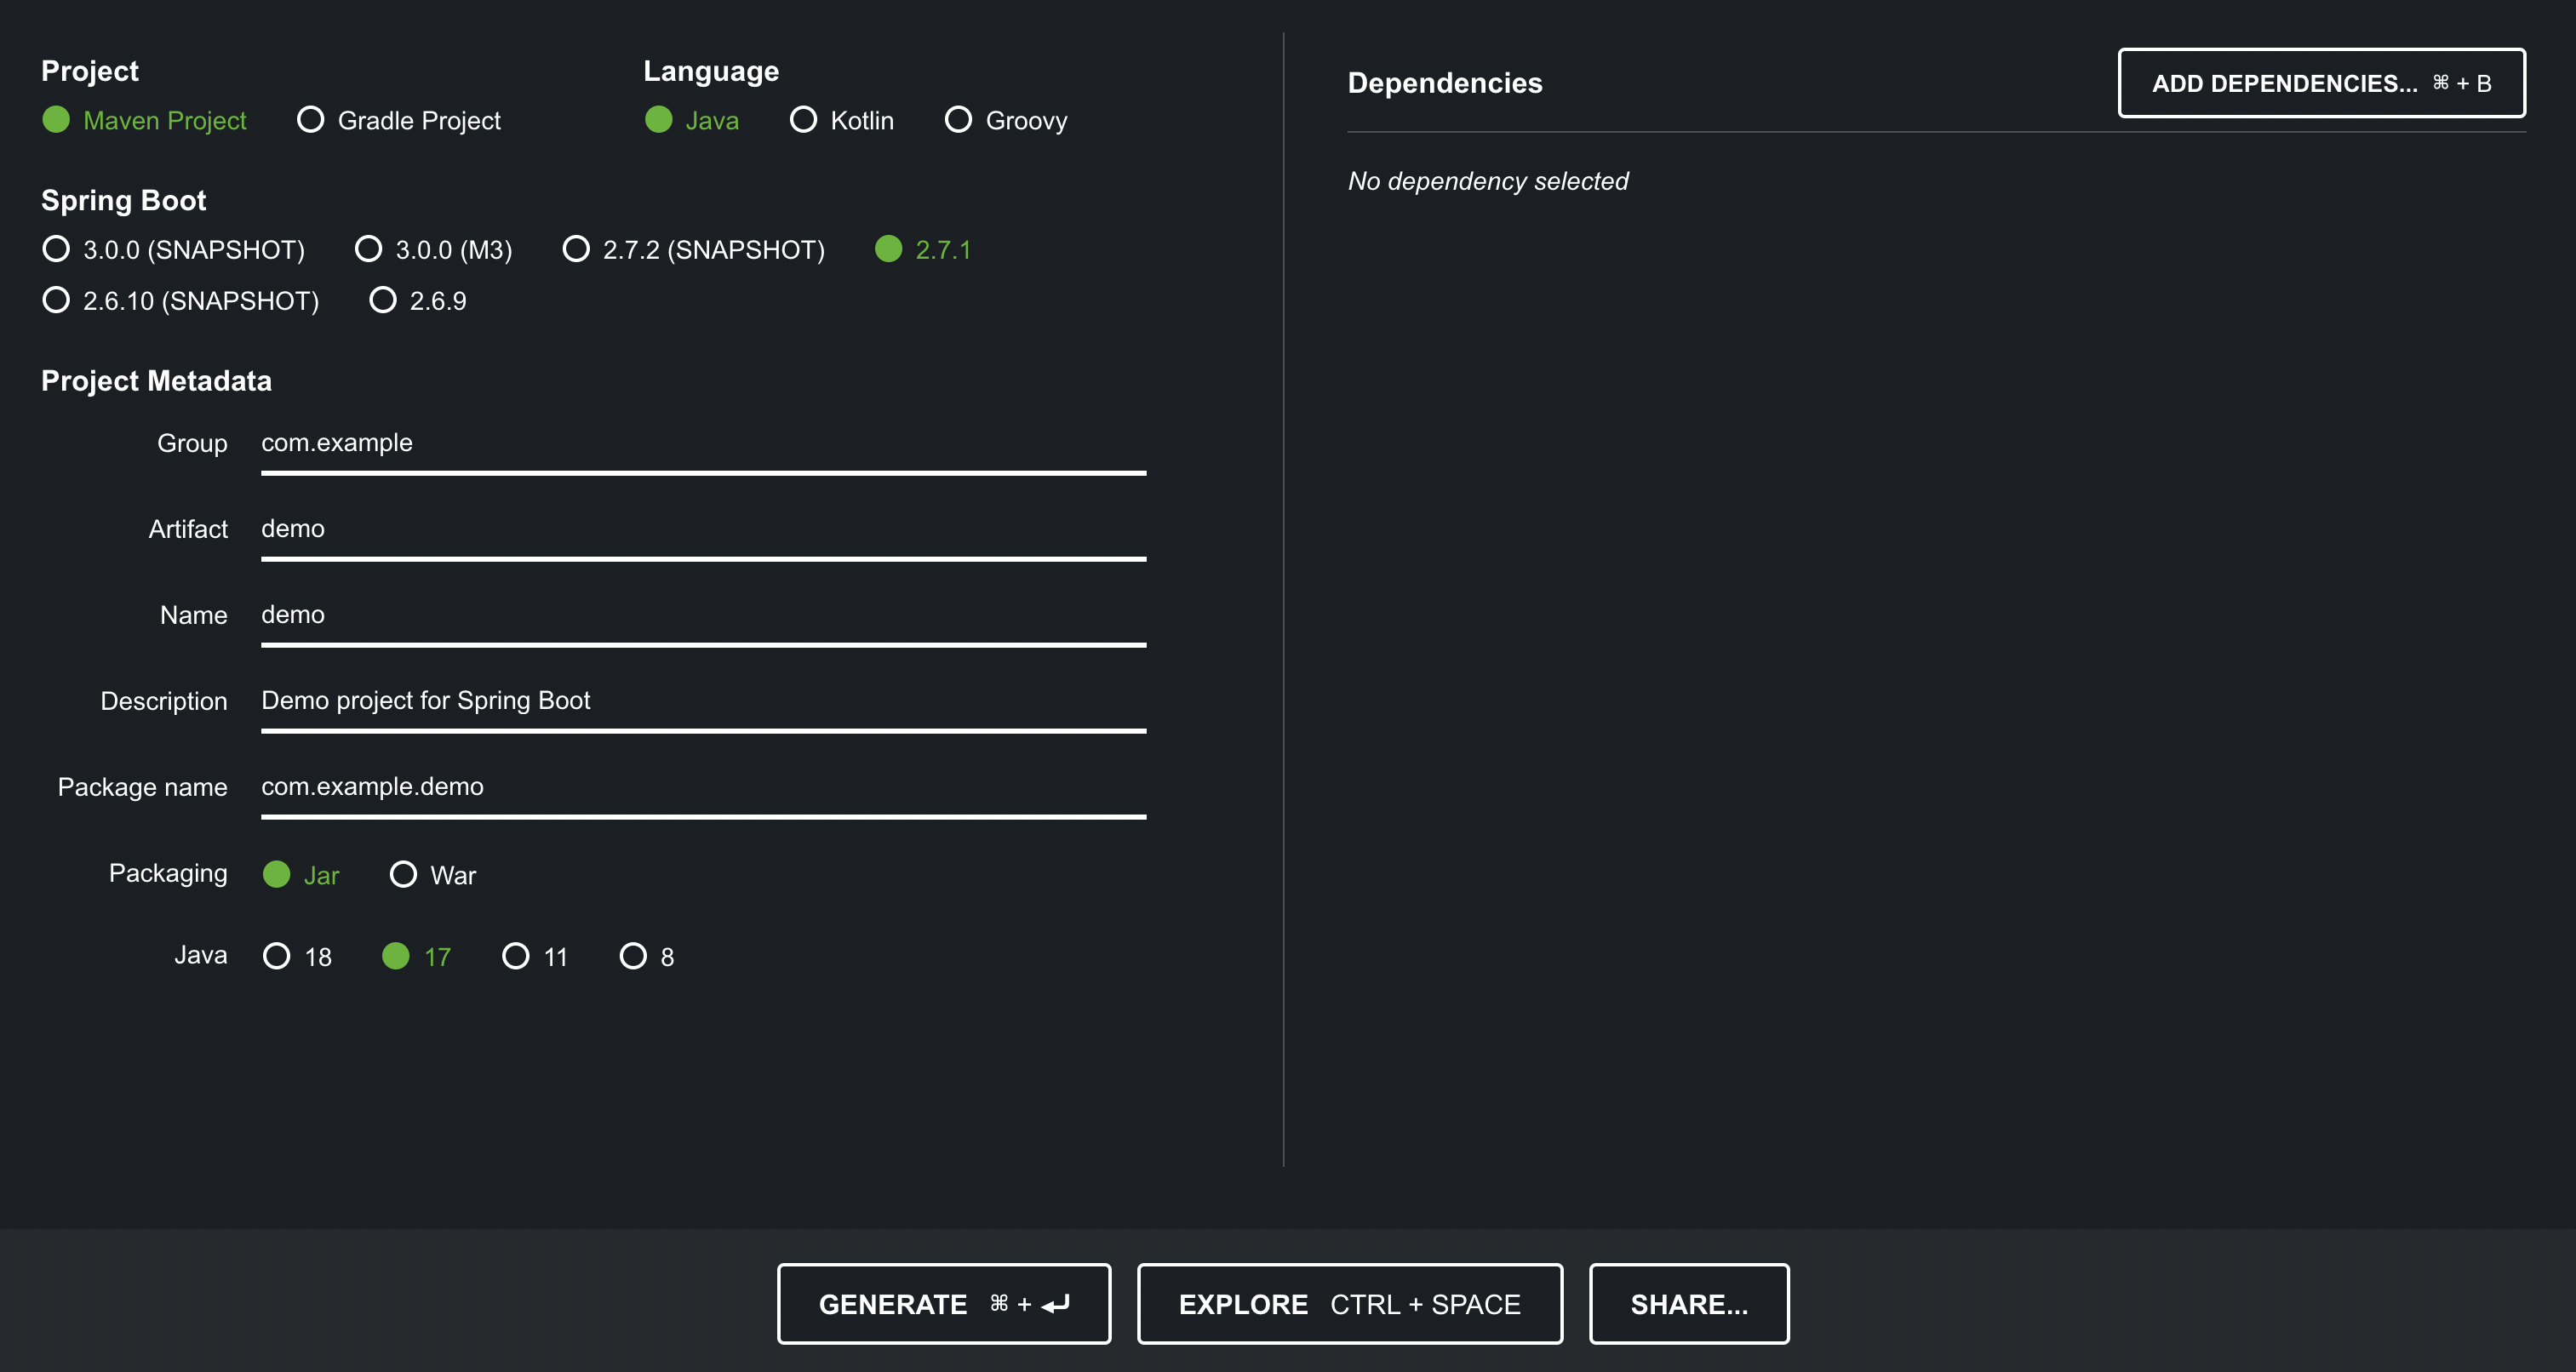Viewport: 2576px width, 1372px height.
Task: Select Groovy language option
Action: [x=958, y=120]
